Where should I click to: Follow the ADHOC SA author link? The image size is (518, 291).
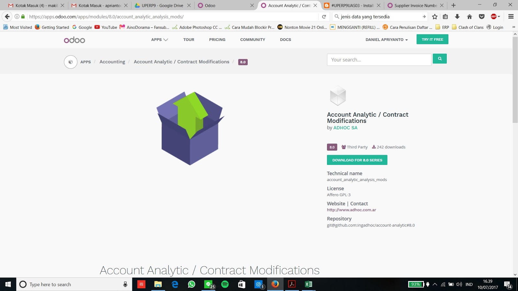(345, 128)
